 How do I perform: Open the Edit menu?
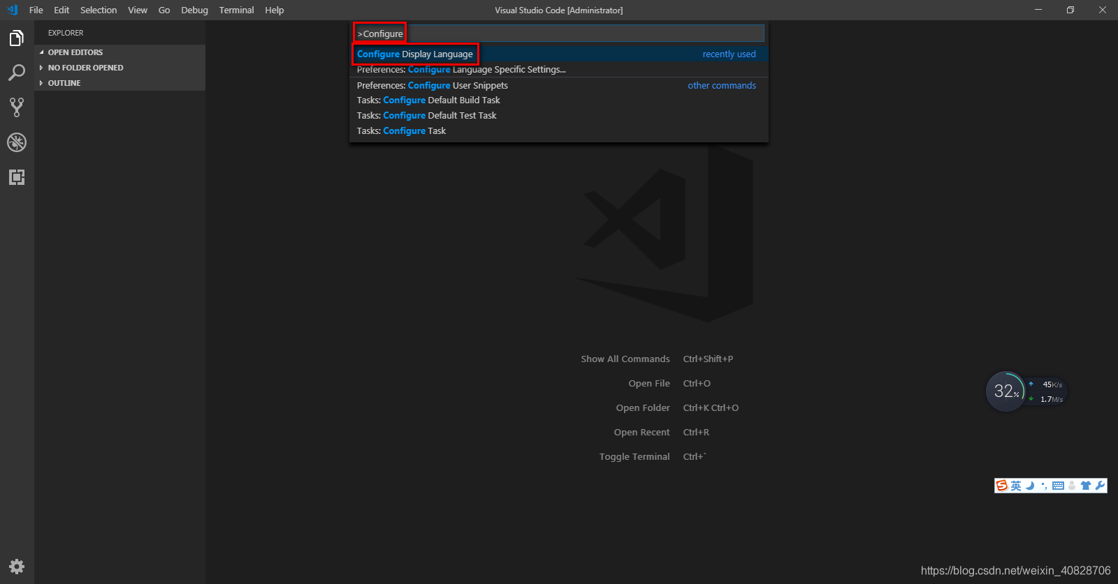[61, 10]
